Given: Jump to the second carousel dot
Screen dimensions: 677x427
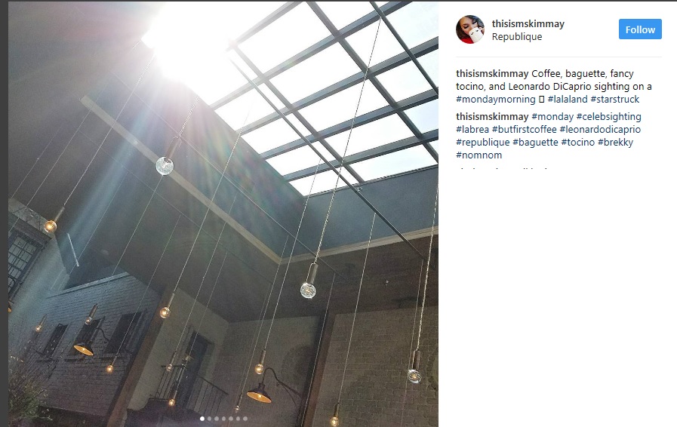Looking at the screenshot, I should (209, 419).
